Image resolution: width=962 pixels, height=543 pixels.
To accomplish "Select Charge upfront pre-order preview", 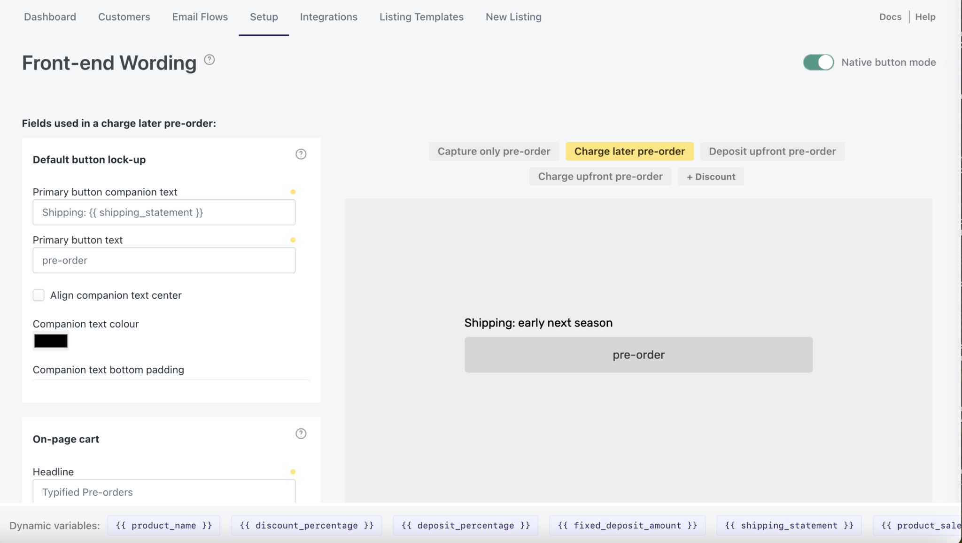I will point(600,176).
